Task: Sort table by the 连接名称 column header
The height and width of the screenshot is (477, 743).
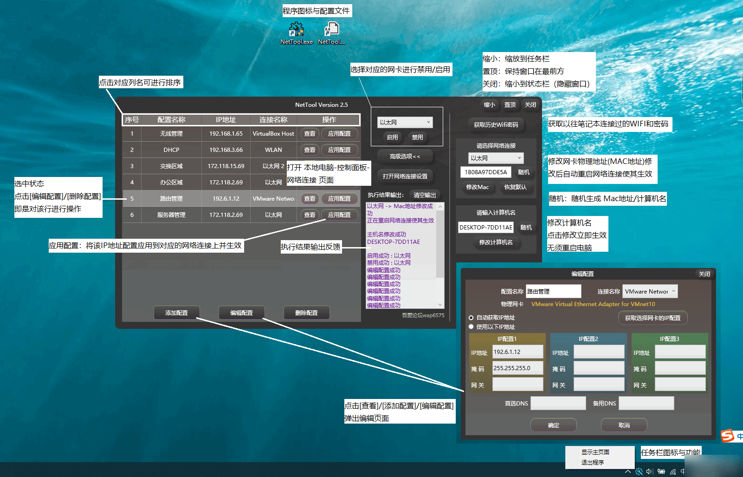Action: tap(273, 120)
